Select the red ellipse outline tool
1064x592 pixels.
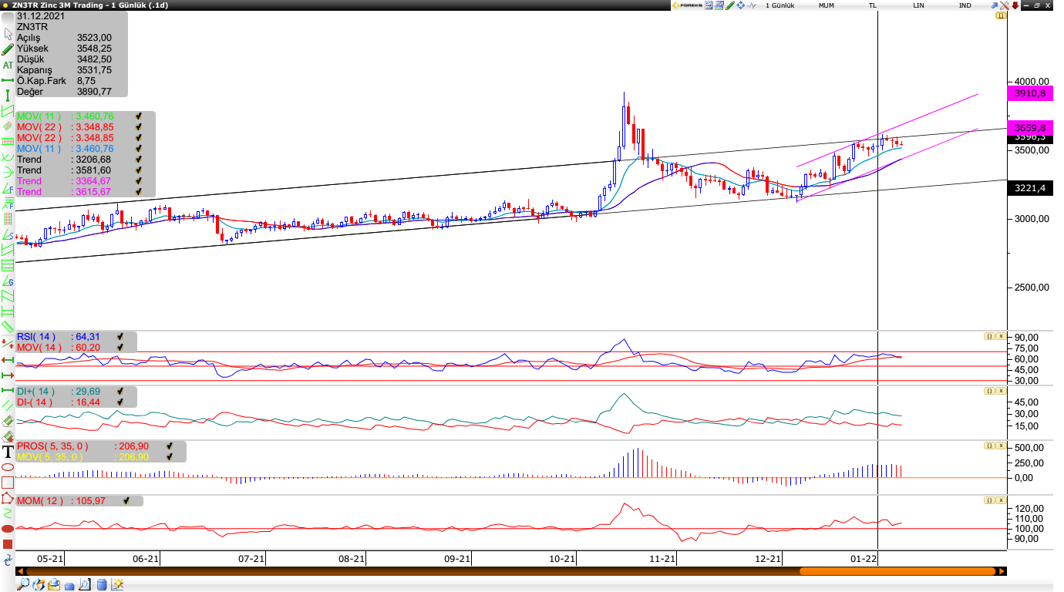pyautogui.click(x=8, y=467)
